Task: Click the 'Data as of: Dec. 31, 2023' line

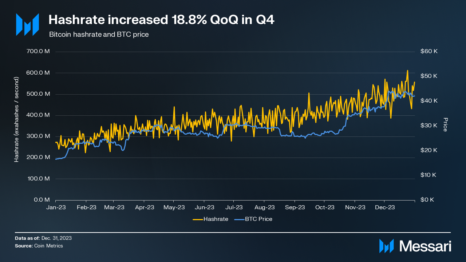Action: pos(43,238)
